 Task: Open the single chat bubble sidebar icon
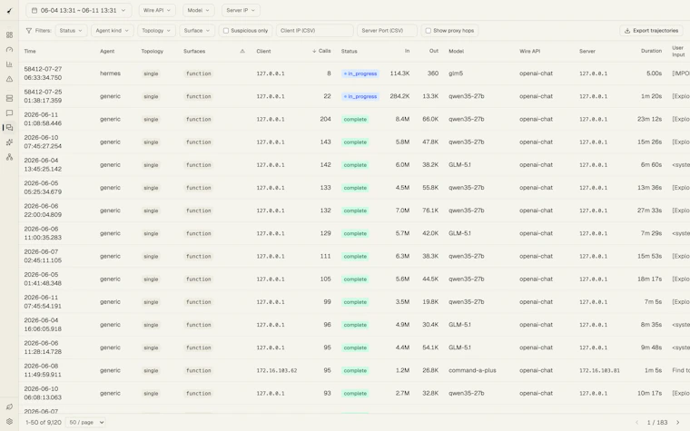click(x=9, y=113)
